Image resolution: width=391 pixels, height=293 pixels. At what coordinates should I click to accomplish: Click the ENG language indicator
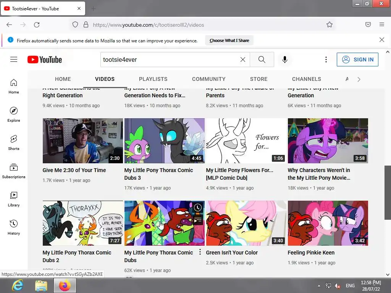[350, 286]
